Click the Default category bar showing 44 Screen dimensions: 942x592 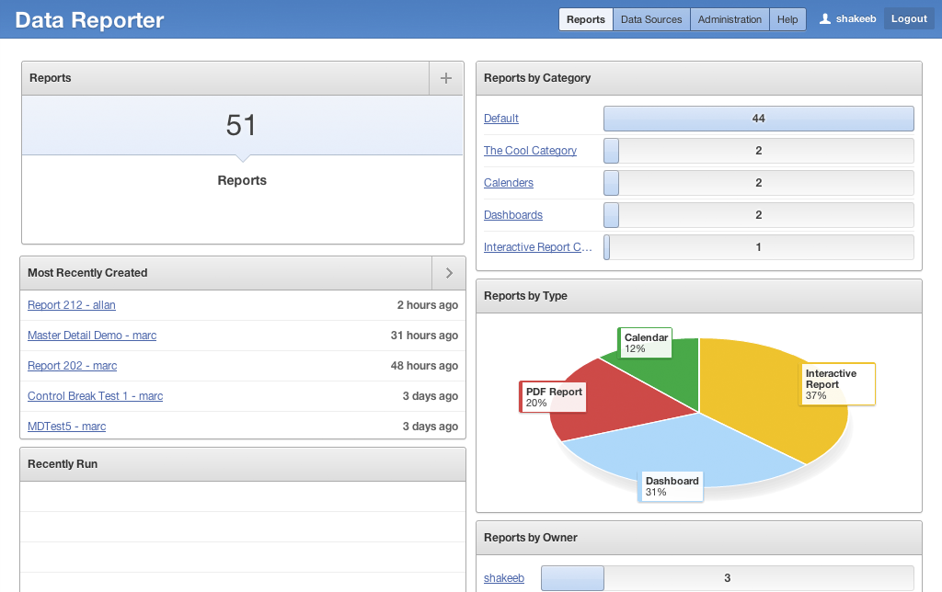click(758, 119)
